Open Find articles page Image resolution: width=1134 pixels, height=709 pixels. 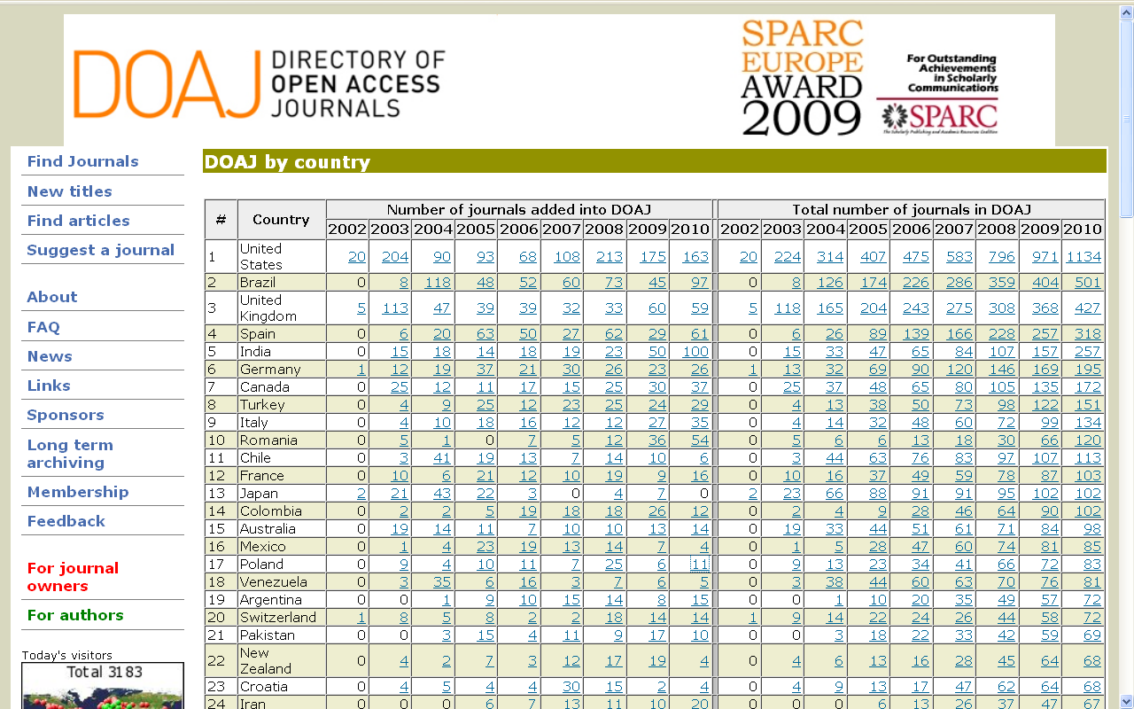coord(78,221)
